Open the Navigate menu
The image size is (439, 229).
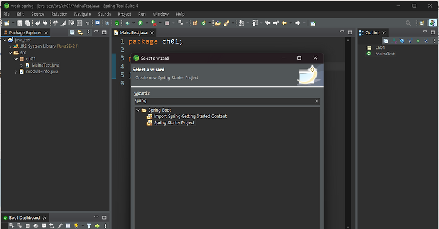point(83,14)
